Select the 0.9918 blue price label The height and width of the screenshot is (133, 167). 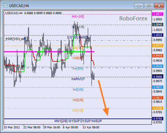coord(158,66)
